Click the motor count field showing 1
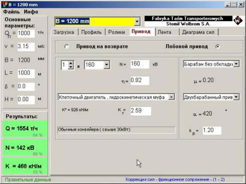Image resolution: width=246 pixels, height=184 pixels. point(65,65)
